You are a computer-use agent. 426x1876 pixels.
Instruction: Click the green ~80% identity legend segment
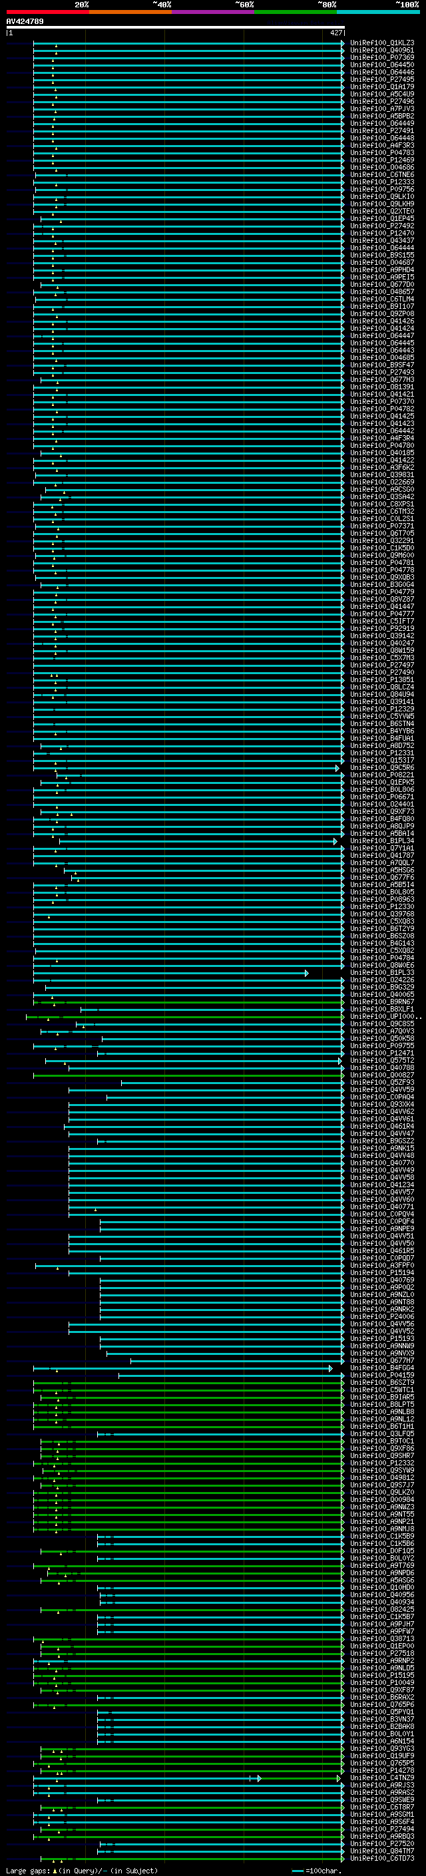tap(296, 13)
